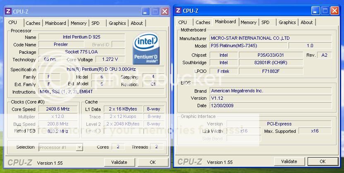The image size is (344, 173).
Task: Minimize the left CPU-Z window
Action: pyautogui.click(x=145, y=12)
